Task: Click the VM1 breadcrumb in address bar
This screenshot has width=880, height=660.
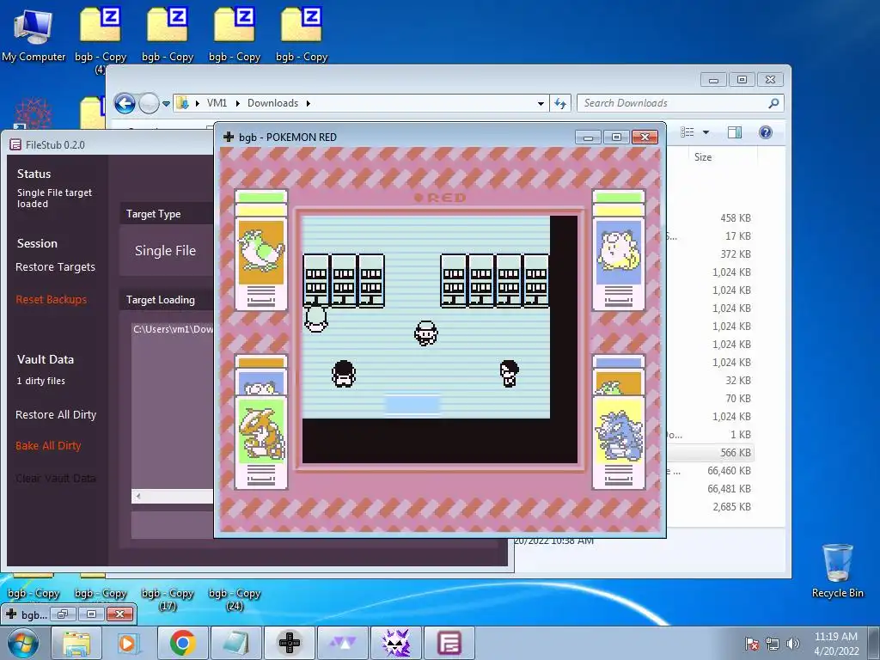Action: 217,103
